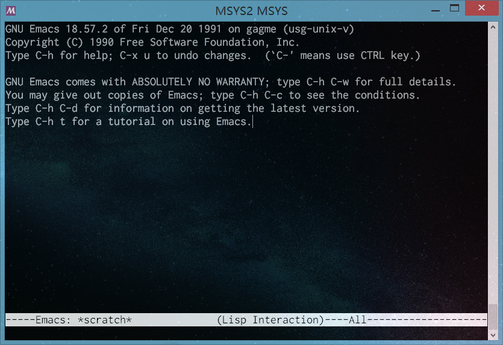This screenshot has height=345, width=503.
Task: Open the MSYS2 window menu icon
Action: point(11,11)
